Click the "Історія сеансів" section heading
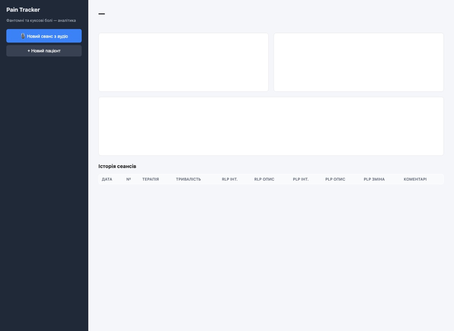The width and height of the screenshot is (454, 331). [x=117, y=166]
